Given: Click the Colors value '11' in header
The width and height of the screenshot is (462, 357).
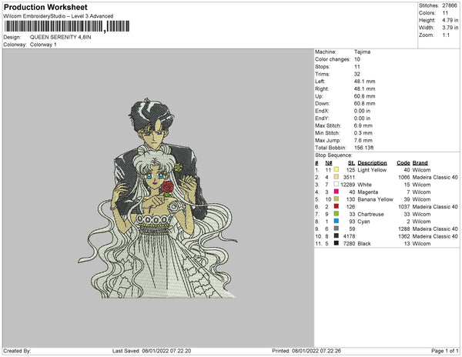Looking at the screenshot, I should click(445, 13).
